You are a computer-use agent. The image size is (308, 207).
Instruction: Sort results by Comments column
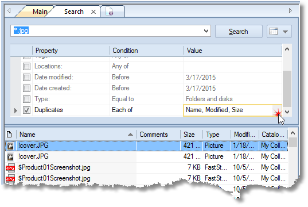click(x=158, y=135)
